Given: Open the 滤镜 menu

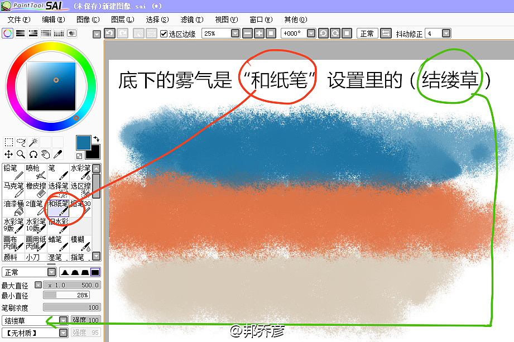Looking at the screenshot, I should tap(191, 20).
